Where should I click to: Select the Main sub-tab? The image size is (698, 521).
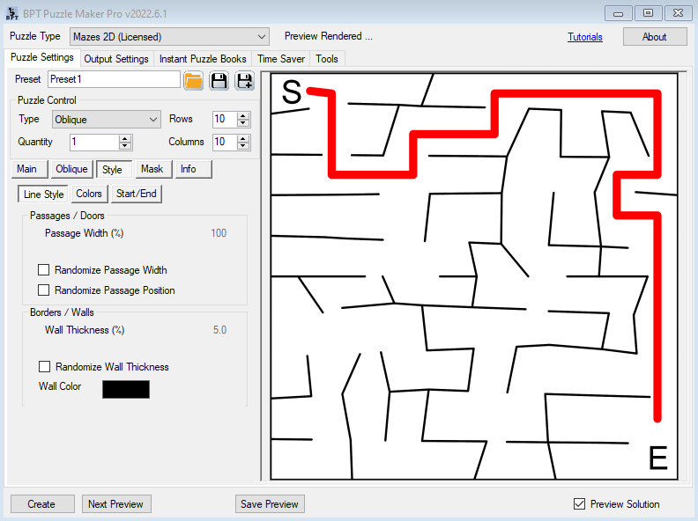point(29,169)
